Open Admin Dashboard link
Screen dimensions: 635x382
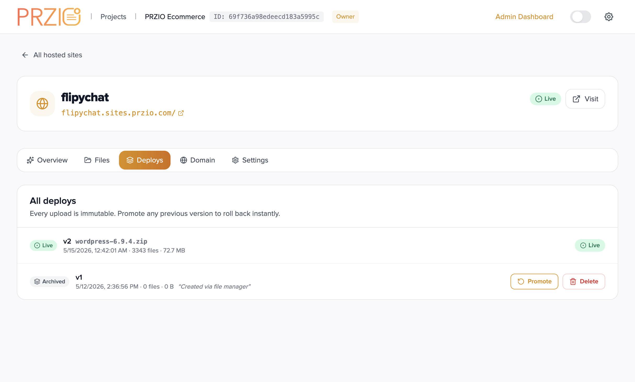[x=524, y=17]
